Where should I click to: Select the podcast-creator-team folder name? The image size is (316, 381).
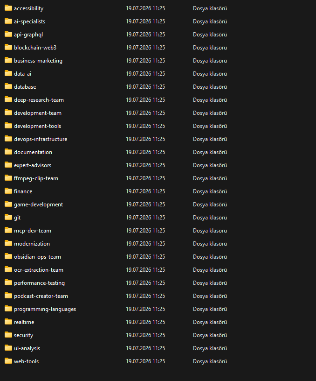(41, 296)
